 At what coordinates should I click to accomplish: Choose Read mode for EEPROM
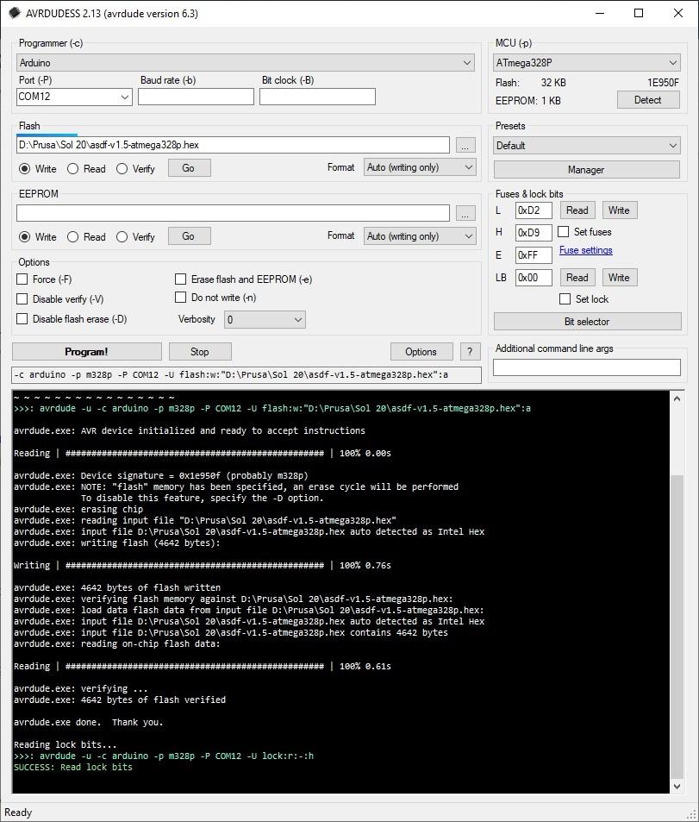pos(73,237)
